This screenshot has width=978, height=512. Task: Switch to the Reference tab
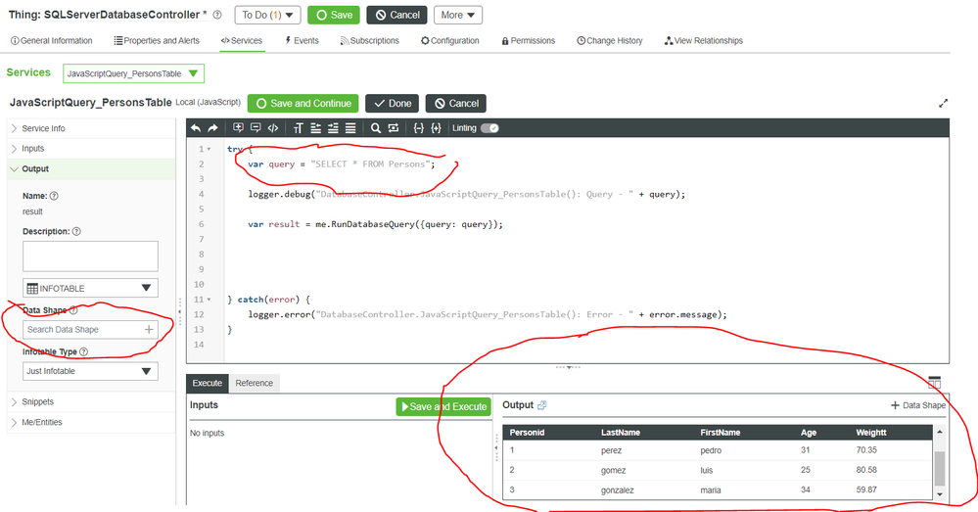[254, 383]
